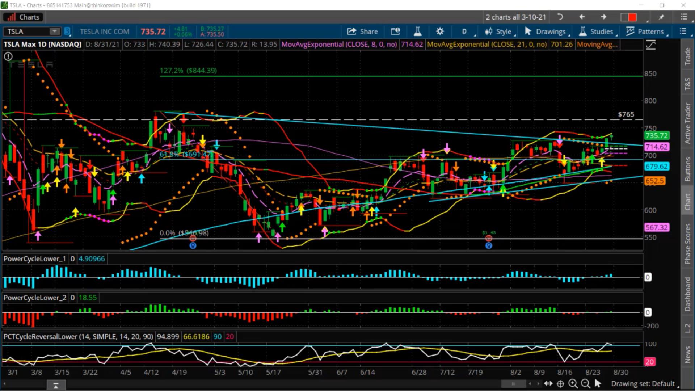Click the blue symbol link icon

click(x=67, y=31)
